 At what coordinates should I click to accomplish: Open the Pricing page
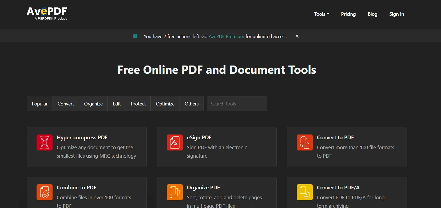point(348,14)
